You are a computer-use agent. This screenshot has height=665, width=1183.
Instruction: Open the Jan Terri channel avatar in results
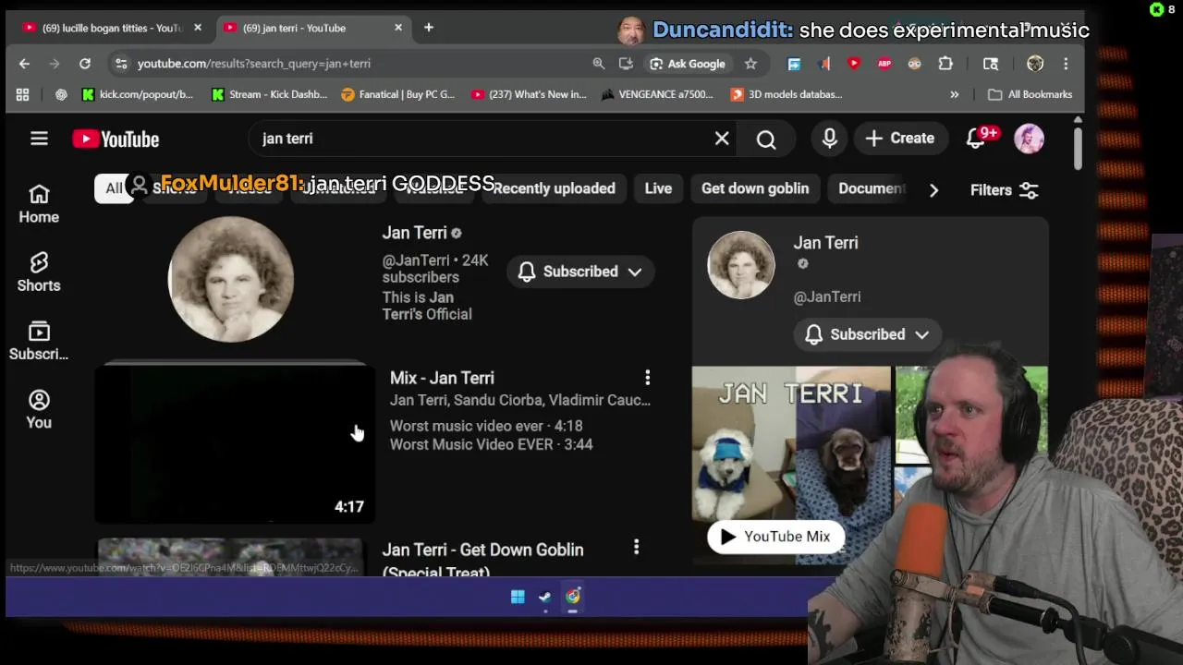click(x=231, y=279)
